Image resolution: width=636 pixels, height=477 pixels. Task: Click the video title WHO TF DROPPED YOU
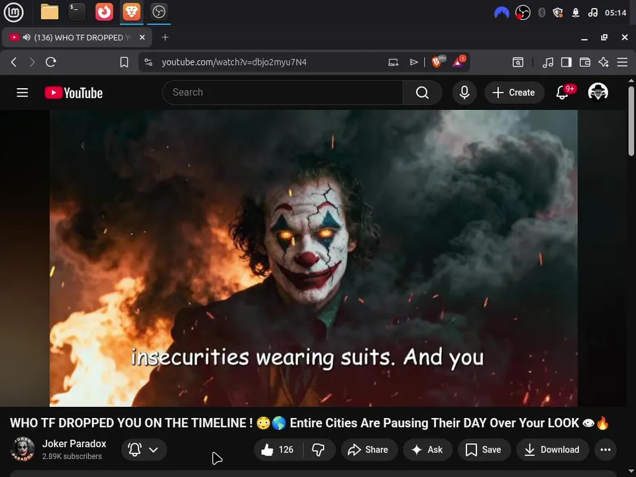(x=309, y=423)
